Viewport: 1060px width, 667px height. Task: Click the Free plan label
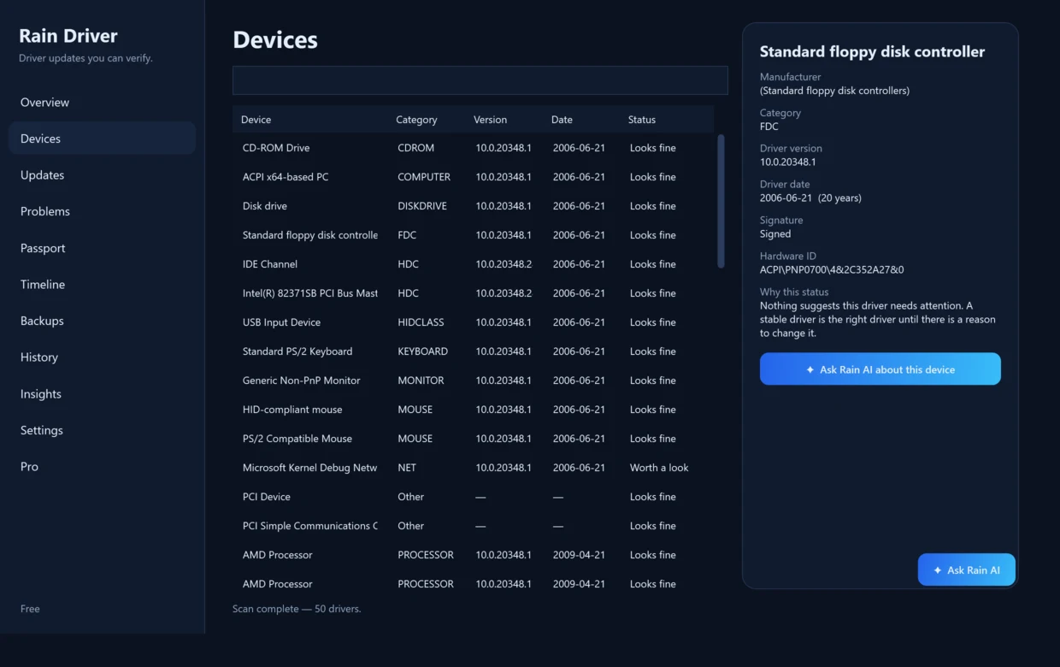point(30,609)
